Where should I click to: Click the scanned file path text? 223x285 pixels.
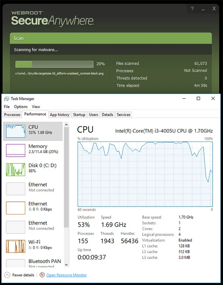tap(59, 74)
